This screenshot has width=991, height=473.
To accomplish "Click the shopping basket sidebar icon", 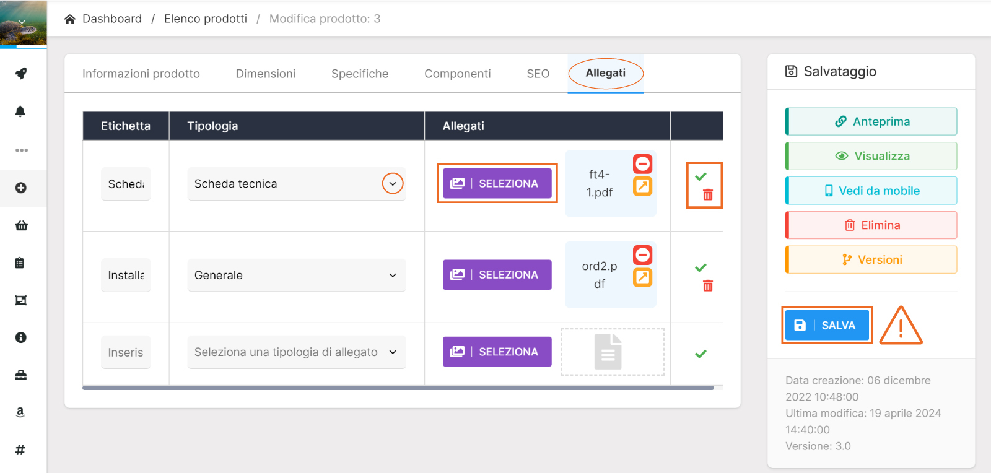I will point(21,225).
